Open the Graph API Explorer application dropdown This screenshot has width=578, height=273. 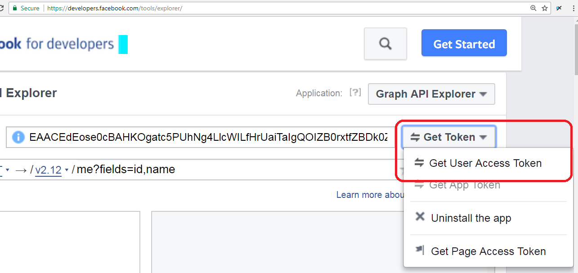(431, 94)
